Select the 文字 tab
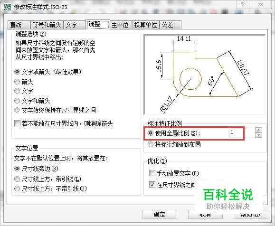This screenshot has width=275, height=226. click(x=75, y=25)
